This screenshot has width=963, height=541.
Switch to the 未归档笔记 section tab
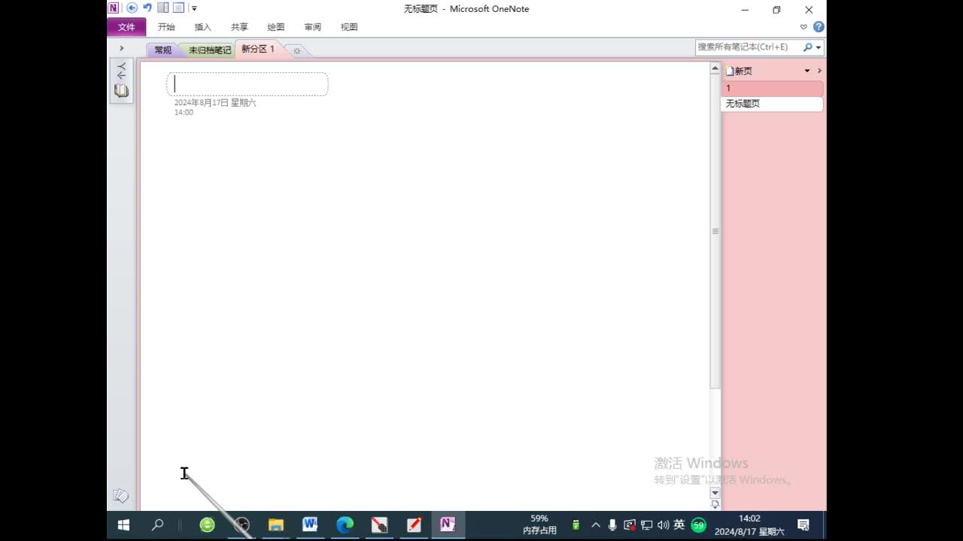[x=209, y=50]
